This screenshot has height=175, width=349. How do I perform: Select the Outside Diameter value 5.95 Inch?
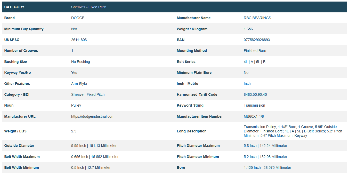94,146
